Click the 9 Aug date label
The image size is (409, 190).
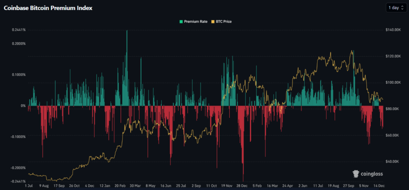point(44,186)
